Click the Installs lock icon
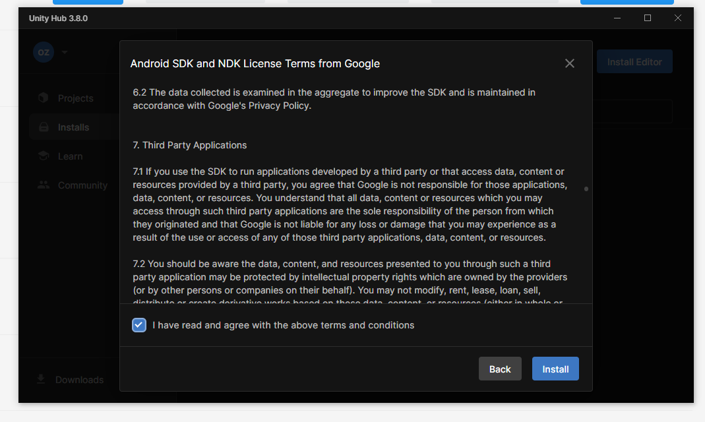Screen dimensions: 705x422 pos(44,127)
